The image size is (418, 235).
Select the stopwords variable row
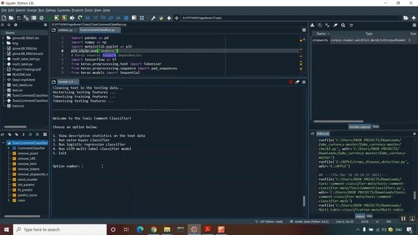point(364,40)
